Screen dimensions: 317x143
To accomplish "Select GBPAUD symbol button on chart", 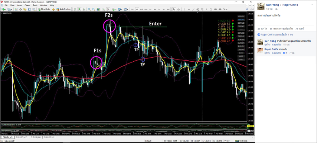I will [241, 23].
